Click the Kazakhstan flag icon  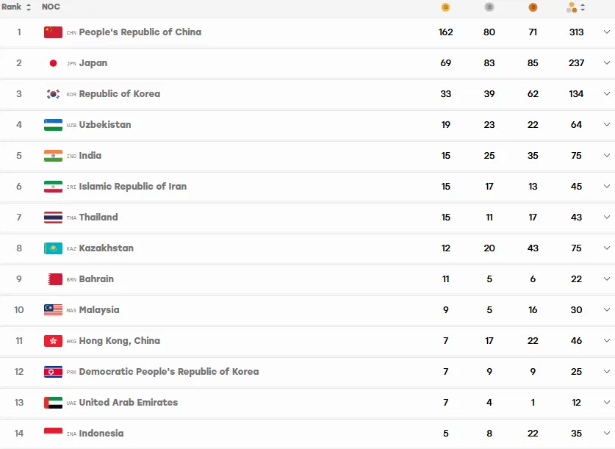tap(53, 248)
